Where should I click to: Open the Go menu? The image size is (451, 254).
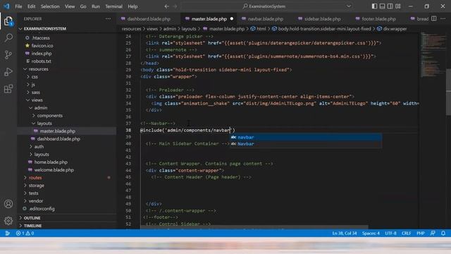pos(83,6)
